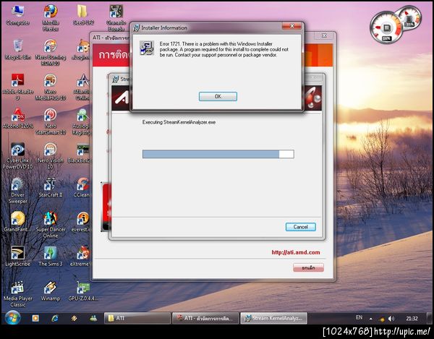The height and width of the screenshot is (339, 434).
Task: Launch Nero Vision 10 shortcut
Action: [x=51, y=155]
